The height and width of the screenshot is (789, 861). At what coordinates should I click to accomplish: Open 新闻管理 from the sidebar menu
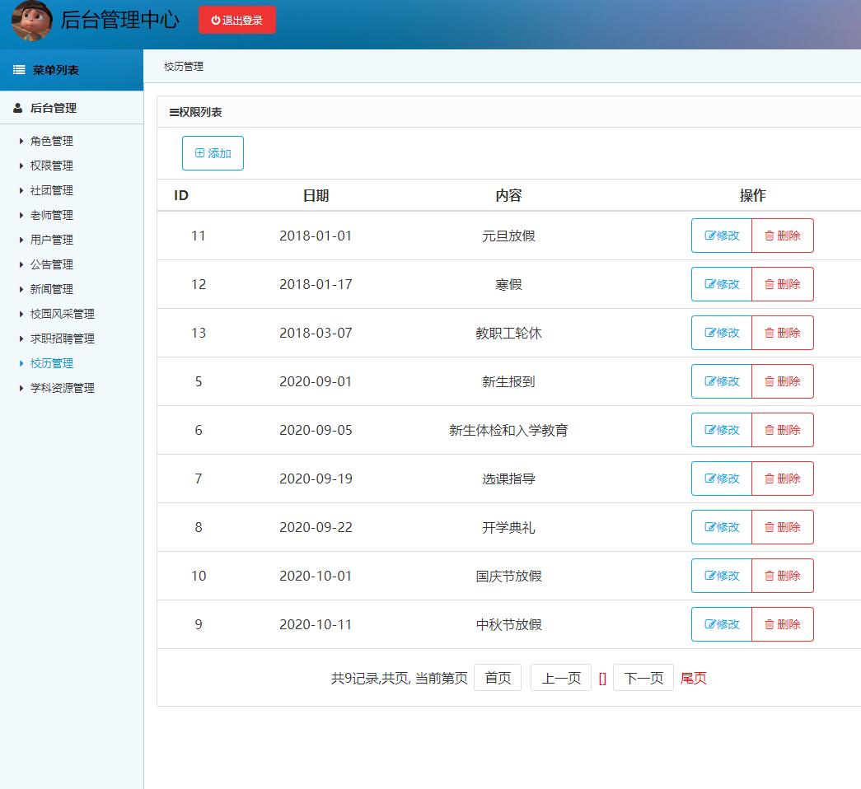(52, 289)
